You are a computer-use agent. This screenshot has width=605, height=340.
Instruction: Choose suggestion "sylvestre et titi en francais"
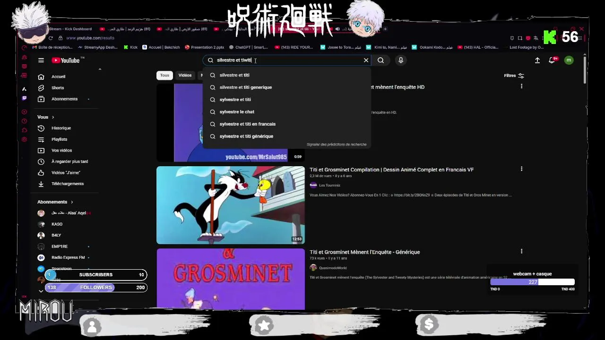(286, 124)
